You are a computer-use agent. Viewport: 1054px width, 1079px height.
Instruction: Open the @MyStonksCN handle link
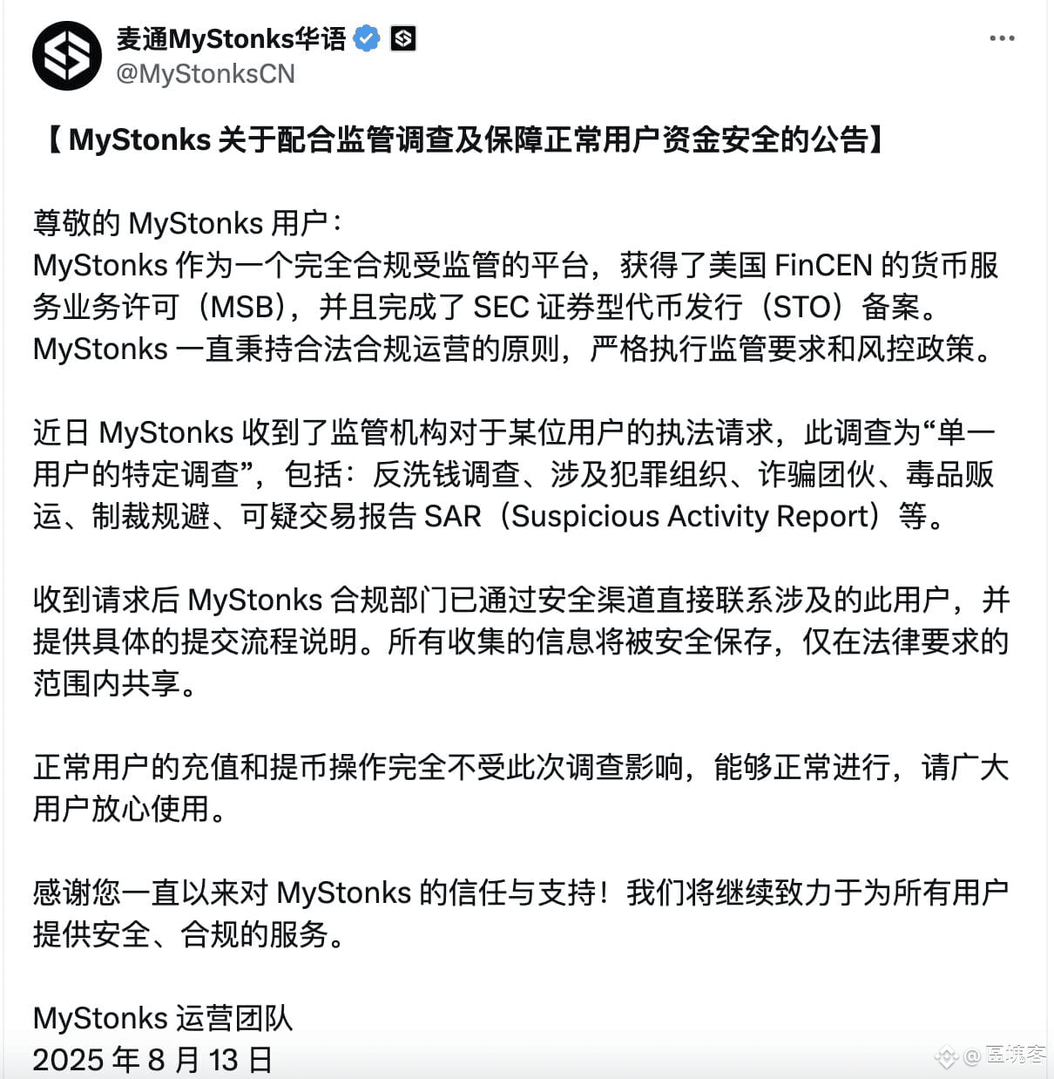[206, 74]
